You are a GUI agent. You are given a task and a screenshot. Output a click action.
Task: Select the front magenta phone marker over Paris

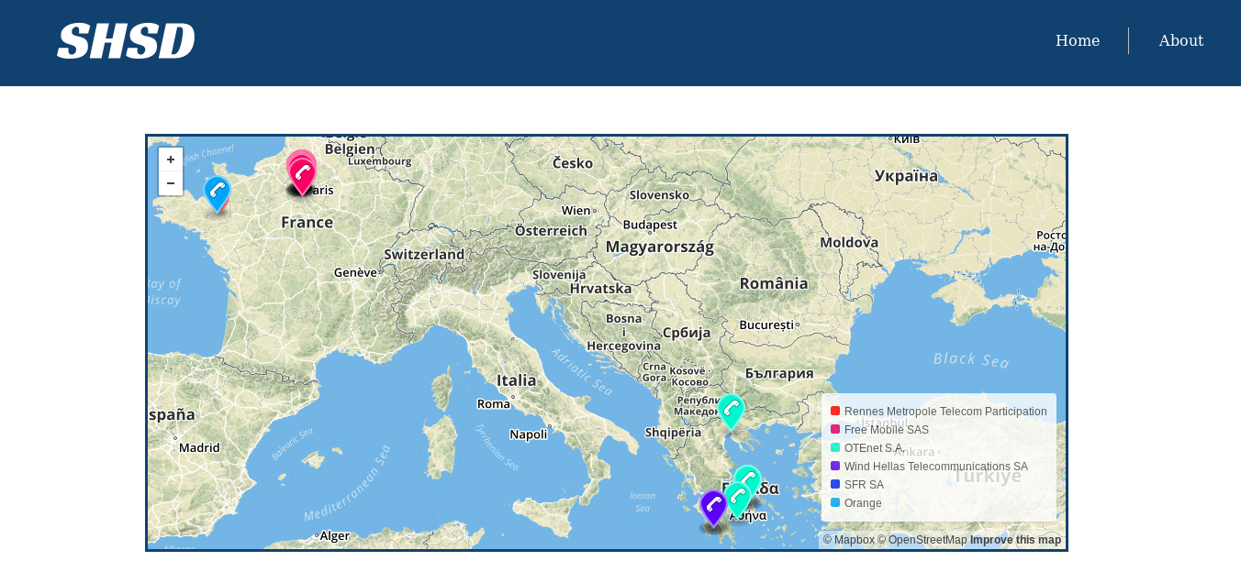coord(302,177)
